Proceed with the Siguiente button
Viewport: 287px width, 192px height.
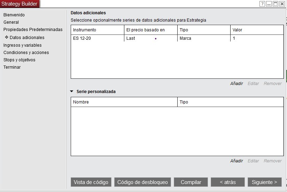pos(265,182)
